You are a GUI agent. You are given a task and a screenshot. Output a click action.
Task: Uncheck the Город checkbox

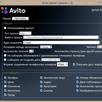point(5,95)
